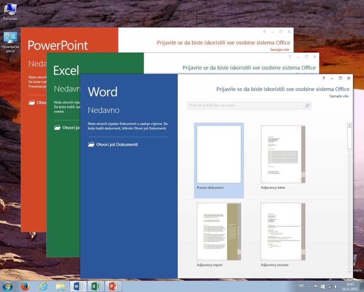Click the Excel window help icon

(x=290, y=57)
